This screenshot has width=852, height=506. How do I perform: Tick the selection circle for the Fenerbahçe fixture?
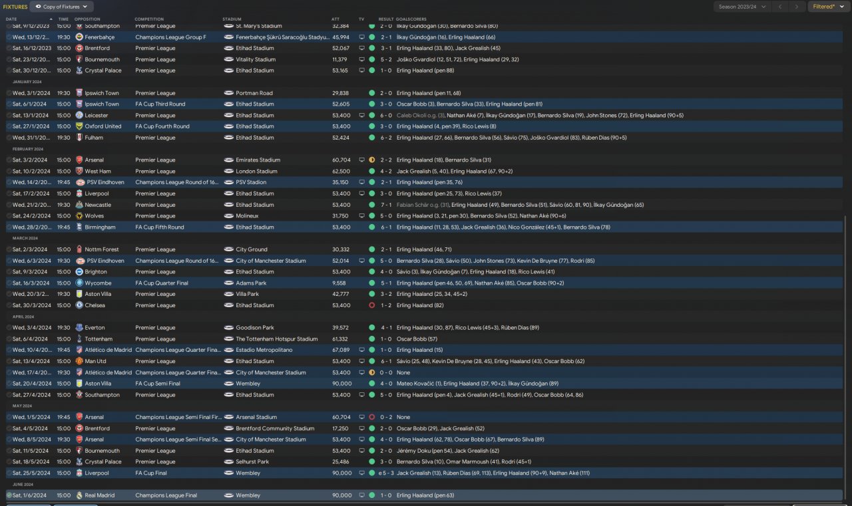pyautogui.click(x=9, y=37)
